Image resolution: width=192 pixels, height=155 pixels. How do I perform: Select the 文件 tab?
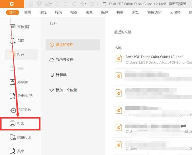(12, 12)
